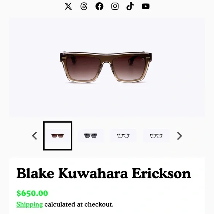Show previous thumbnails with left chevron
The image size is (214, 214).
click(35, 136)
